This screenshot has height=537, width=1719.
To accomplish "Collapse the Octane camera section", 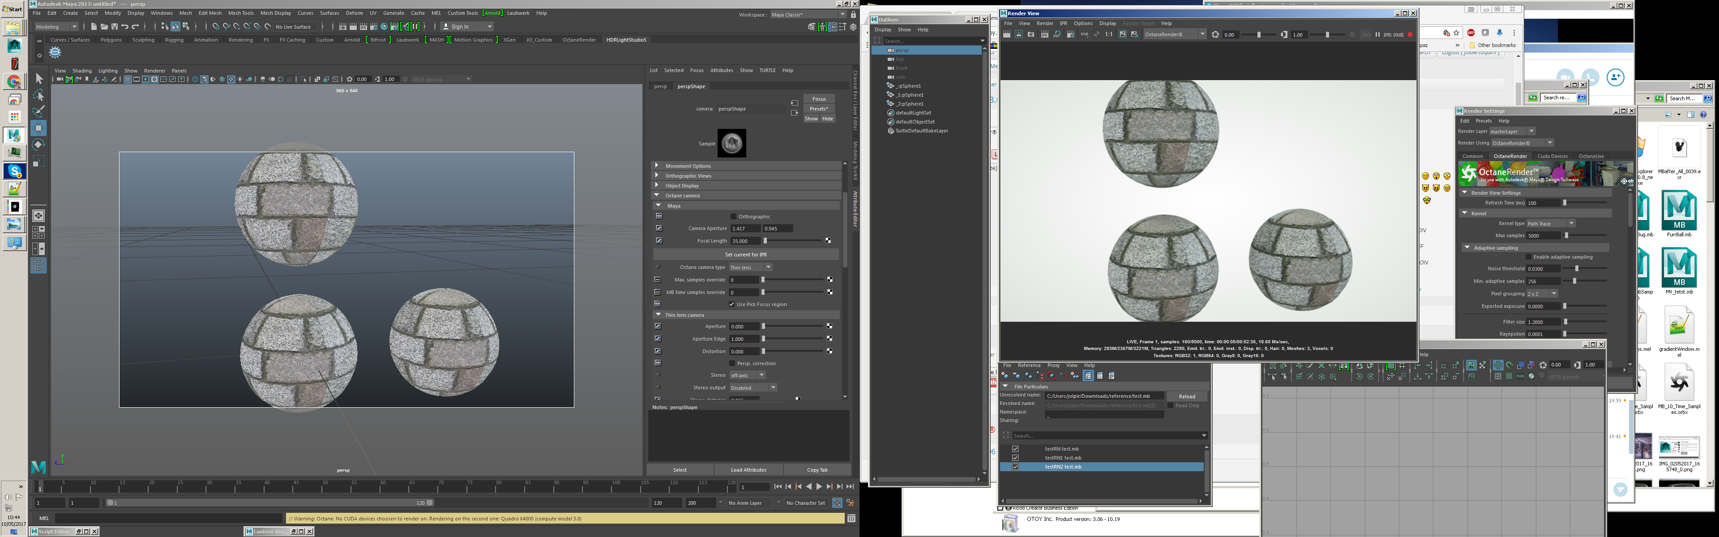I will click(745, 196).
